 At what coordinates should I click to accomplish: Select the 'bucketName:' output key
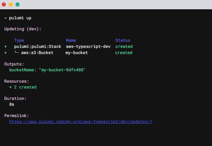23,70
